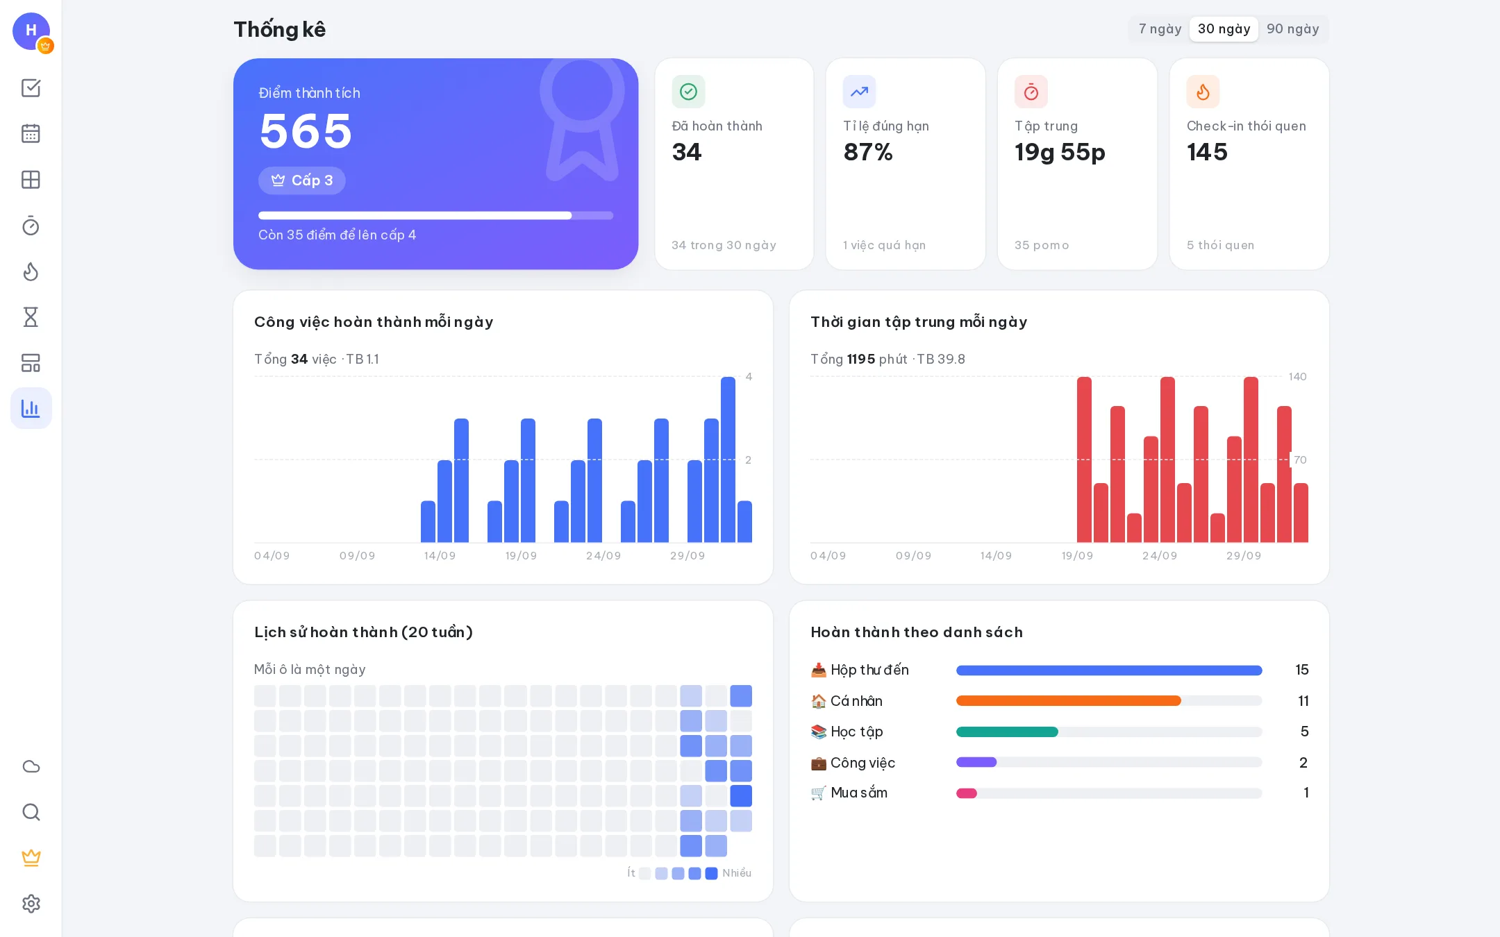Open the habits flame icon in sidebar

click(x=31, y=271)
